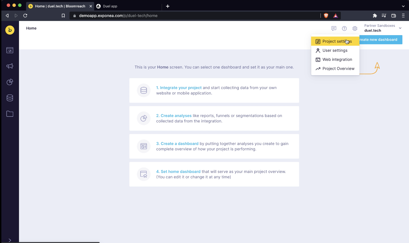Select the Campaigns megaphone icon in sidebar
409x243 pixels.
(10, 66)
